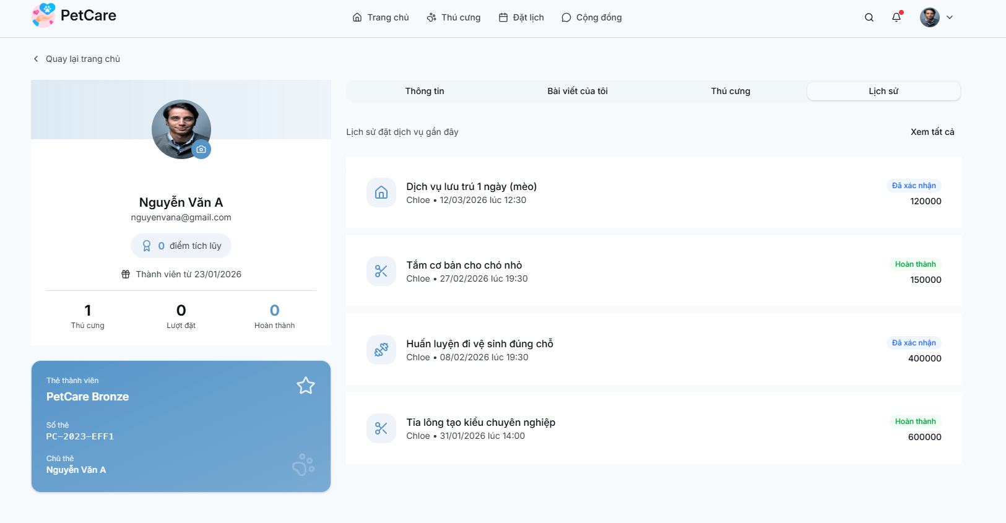Click the camera icon on profile avatar
Screen dimensions: 1006x523
pos(201,149)
